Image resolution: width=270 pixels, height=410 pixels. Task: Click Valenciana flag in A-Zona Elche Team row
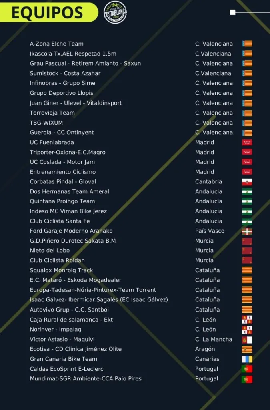[247, 44]
